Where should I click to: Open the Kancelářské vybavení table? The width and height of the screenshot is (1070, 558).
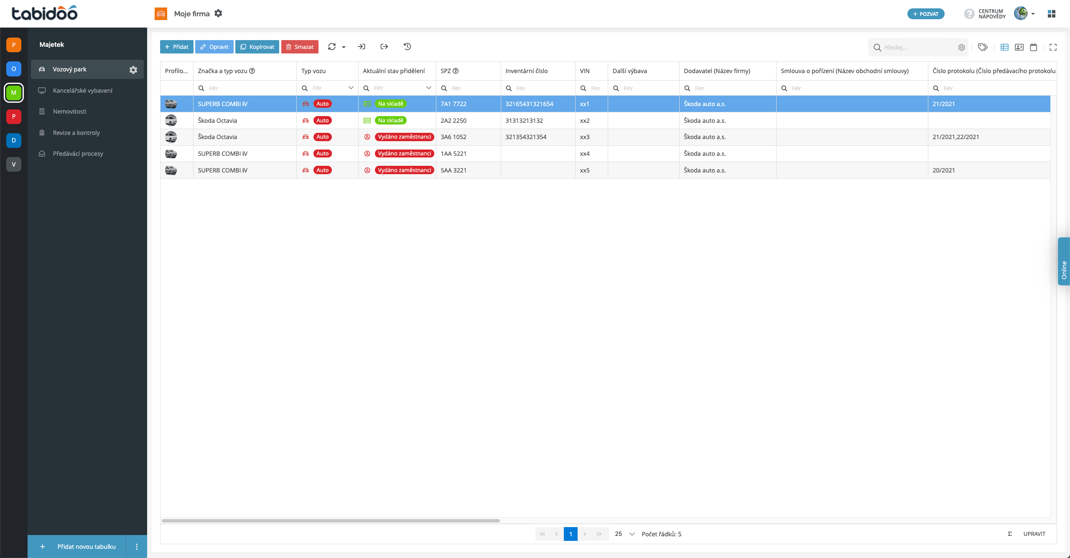click(x=82, y=90)
